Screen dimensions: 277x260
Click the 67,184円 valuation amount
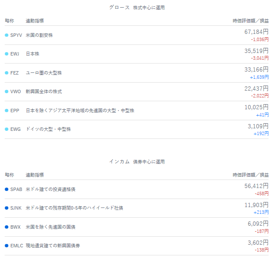click(256, 32)
